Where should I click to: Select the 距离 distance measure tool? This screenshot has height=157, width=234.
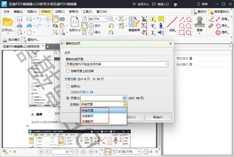[222, 19]
